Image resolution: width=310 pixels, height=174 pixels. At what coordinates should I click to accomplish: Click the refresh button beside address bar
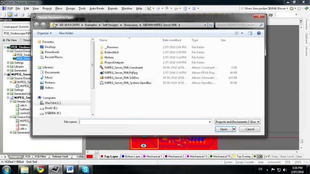pyautogui.click(x=211, y=25)
